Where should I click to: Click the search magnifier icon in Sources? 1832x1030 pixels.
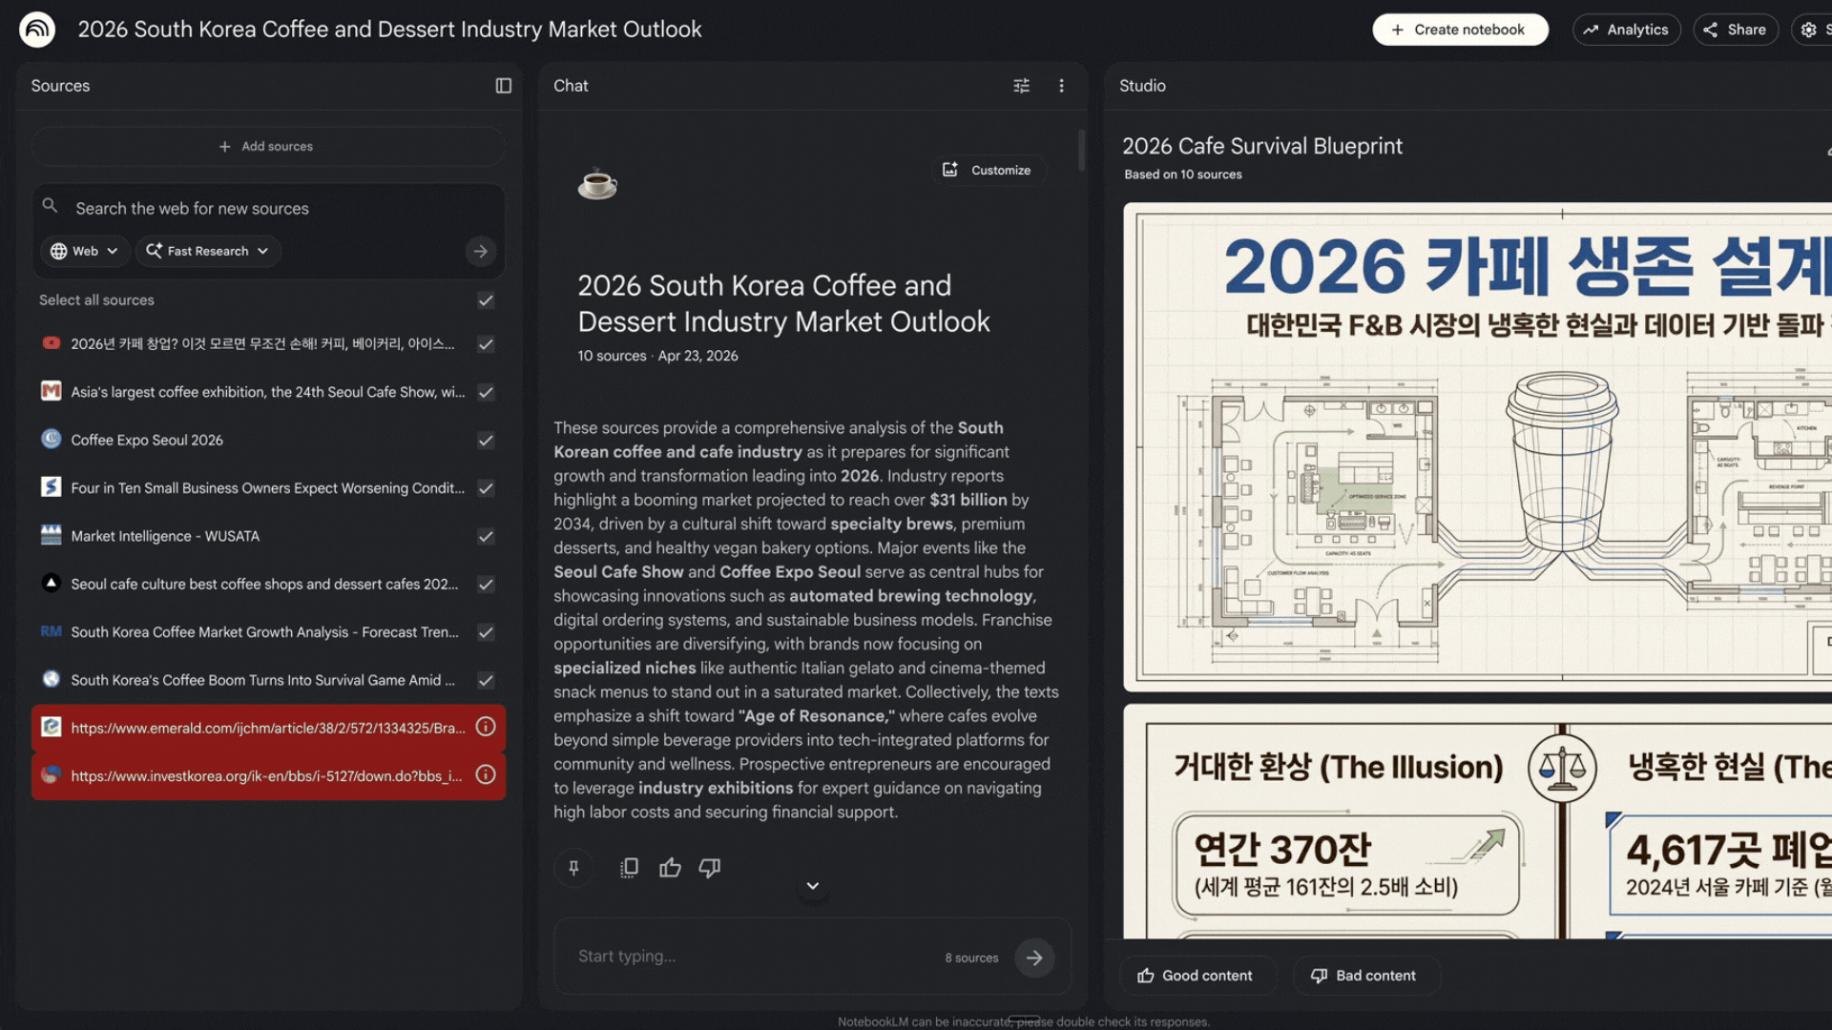pos(51,206)
